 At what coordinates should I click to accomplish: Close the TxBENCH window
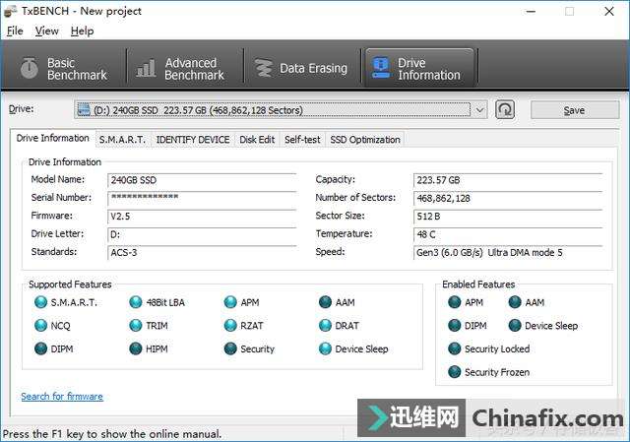pyautogui.click(x=609, y=11)
